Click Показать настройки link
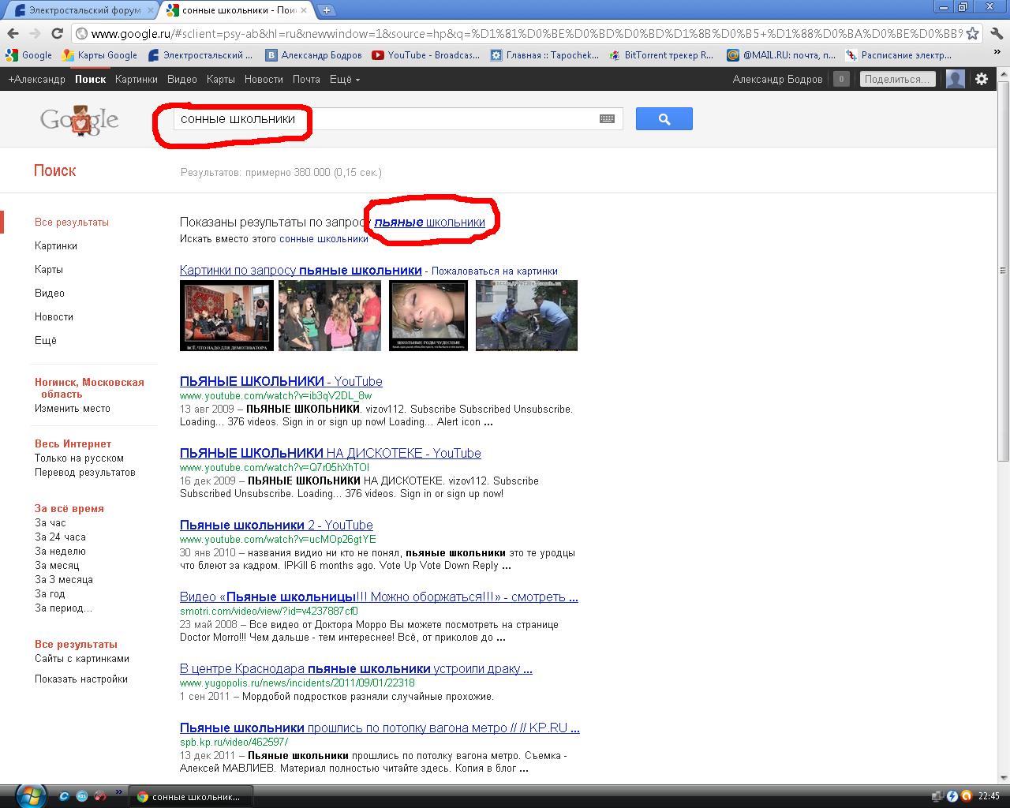Screen dimensions: 1010x808 [81, 679]
